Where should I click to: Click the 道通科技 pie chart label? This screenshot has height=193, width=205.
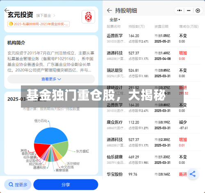click(x=39, y=168)
